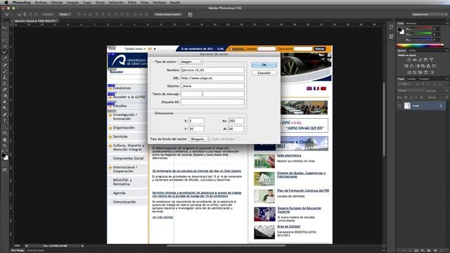The width and height of the screenshot is (450, 253).
Task: Click the Dividir button in options bar
Action: (x=64, y=14)
